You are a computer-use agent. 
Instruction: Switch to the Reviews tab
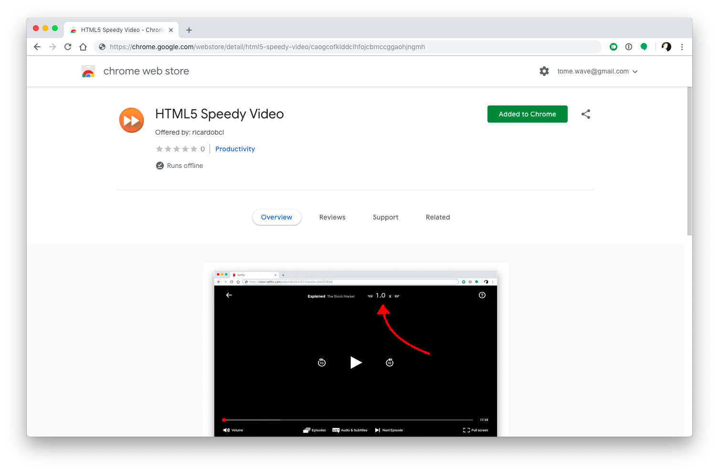pyautogui.click(x=332, y=217)
